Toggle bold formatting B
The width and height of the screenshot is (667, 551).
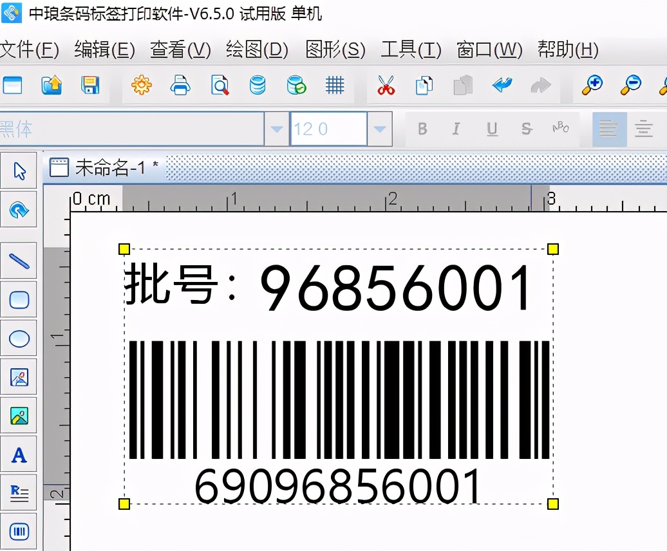pyautogui.click(x=422, y=129)
